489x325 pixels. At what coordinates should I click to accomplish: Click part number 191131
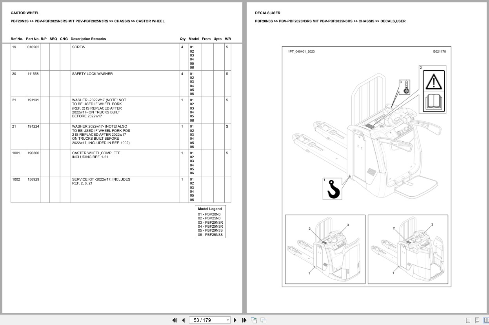click(x=33, y=100)
